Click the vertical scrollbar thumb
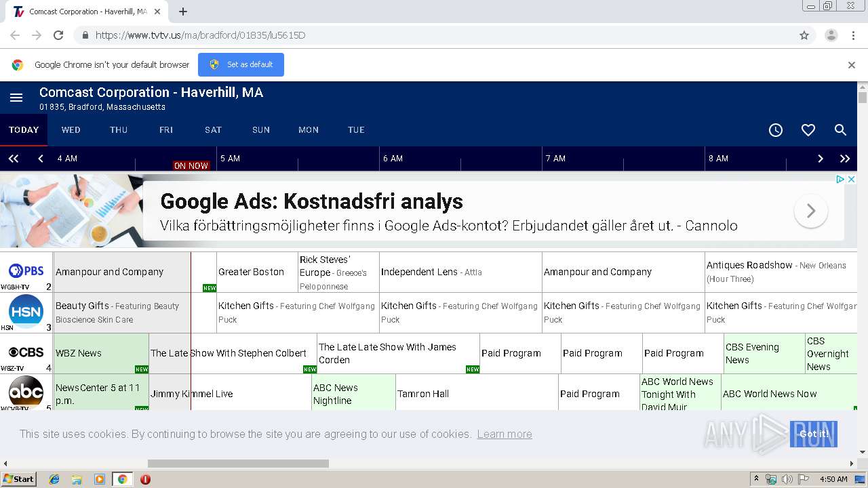This screenshot has width=868, height=488. [863, 98]
